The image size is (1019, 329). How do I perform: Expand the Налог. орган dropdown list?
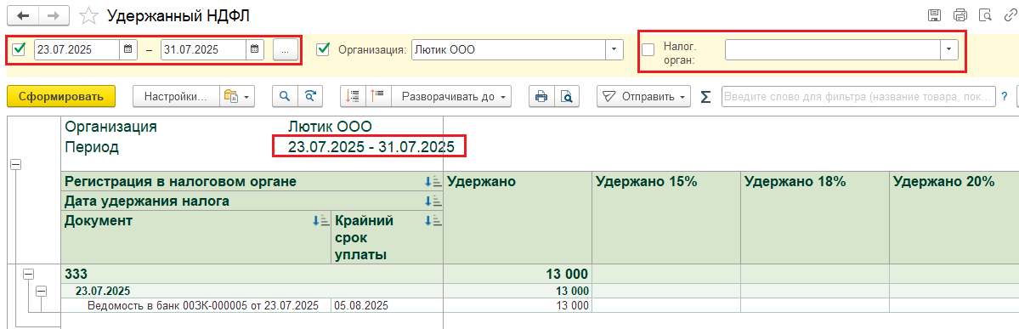[950, 49]
